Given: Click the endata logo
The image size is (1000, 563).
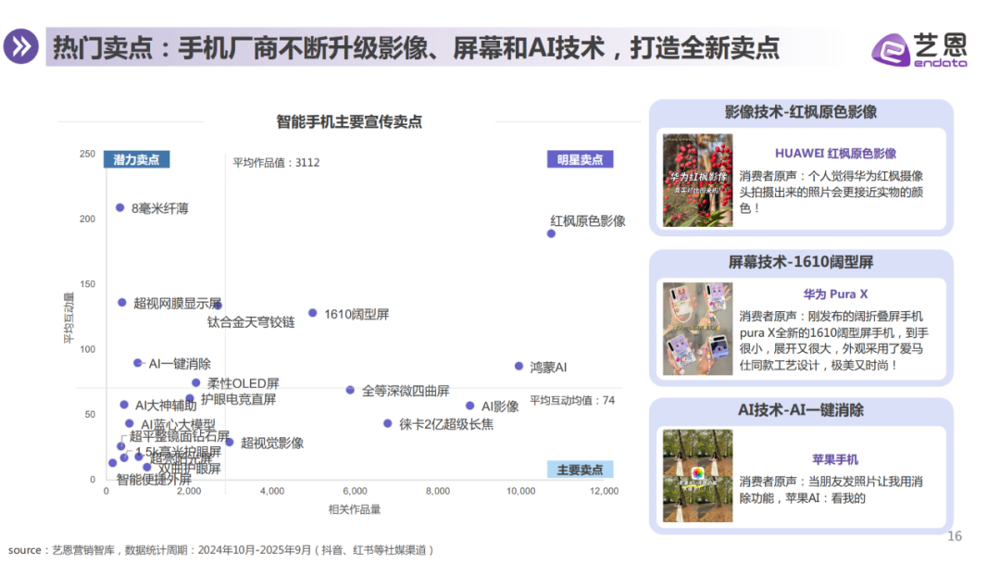Looking at the screenshot, I should point(919,49).
